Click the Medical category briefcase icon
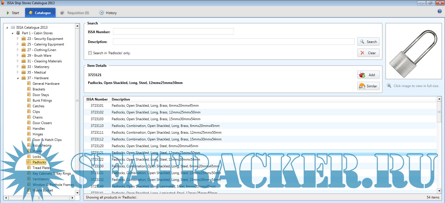This screenshot has width=445, height=203. pos(24,72)
